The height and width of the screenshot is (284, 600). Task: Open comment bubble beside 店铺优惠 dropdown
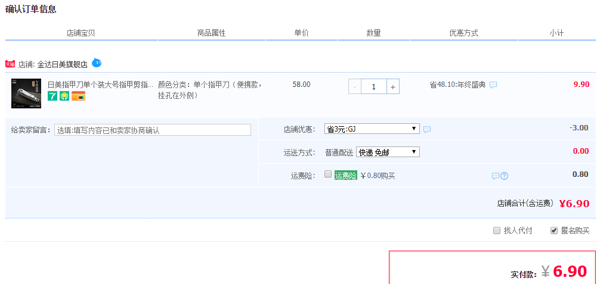coord(427,130)
